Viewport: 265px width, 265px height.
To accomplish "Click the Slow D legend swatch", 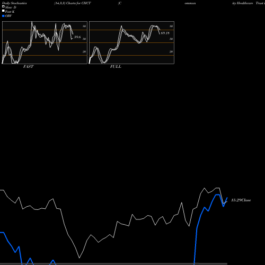I will pos(3,7).
